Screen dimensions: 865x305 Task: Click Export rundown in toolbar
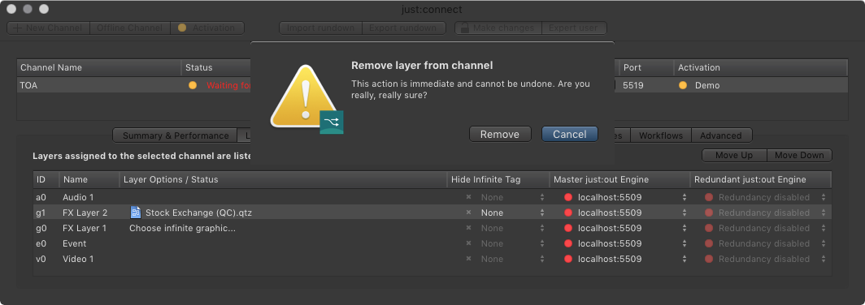pos(403,28)
